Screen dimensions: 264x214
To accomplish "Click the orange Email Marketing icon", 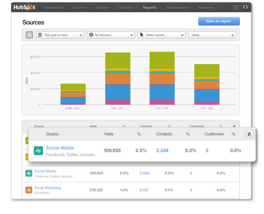I will coord(29,190).
